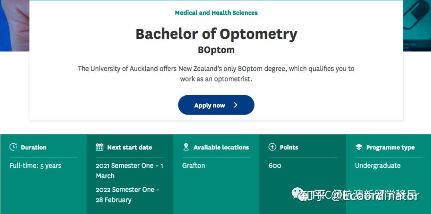The image size is (431, 214).
Task: Click the arrow chevron in Apply now
Action: 236,105
